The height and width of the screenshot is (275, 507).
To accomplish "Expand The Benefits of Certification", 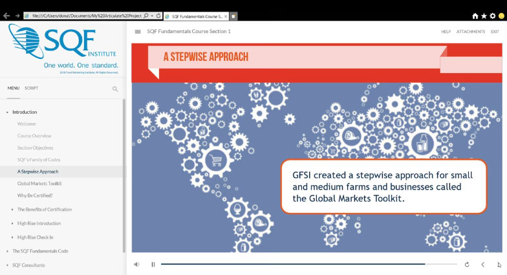I will coord(12,210).
